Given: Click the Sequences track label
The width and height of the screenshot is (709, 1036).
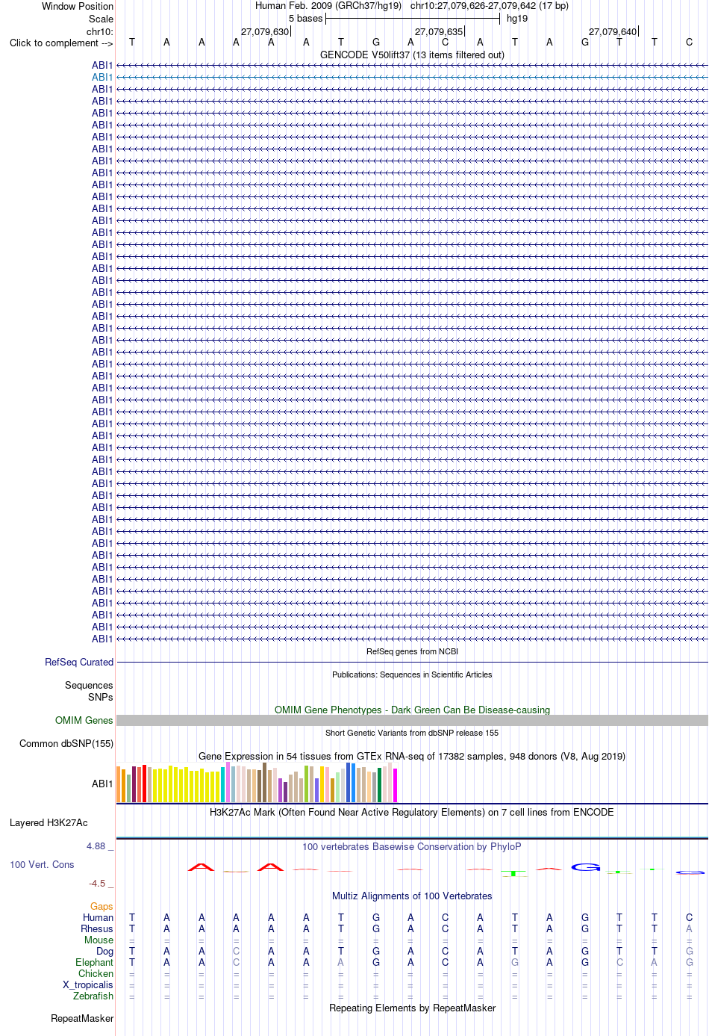Looking at the screenshot, I should [89, 685].
